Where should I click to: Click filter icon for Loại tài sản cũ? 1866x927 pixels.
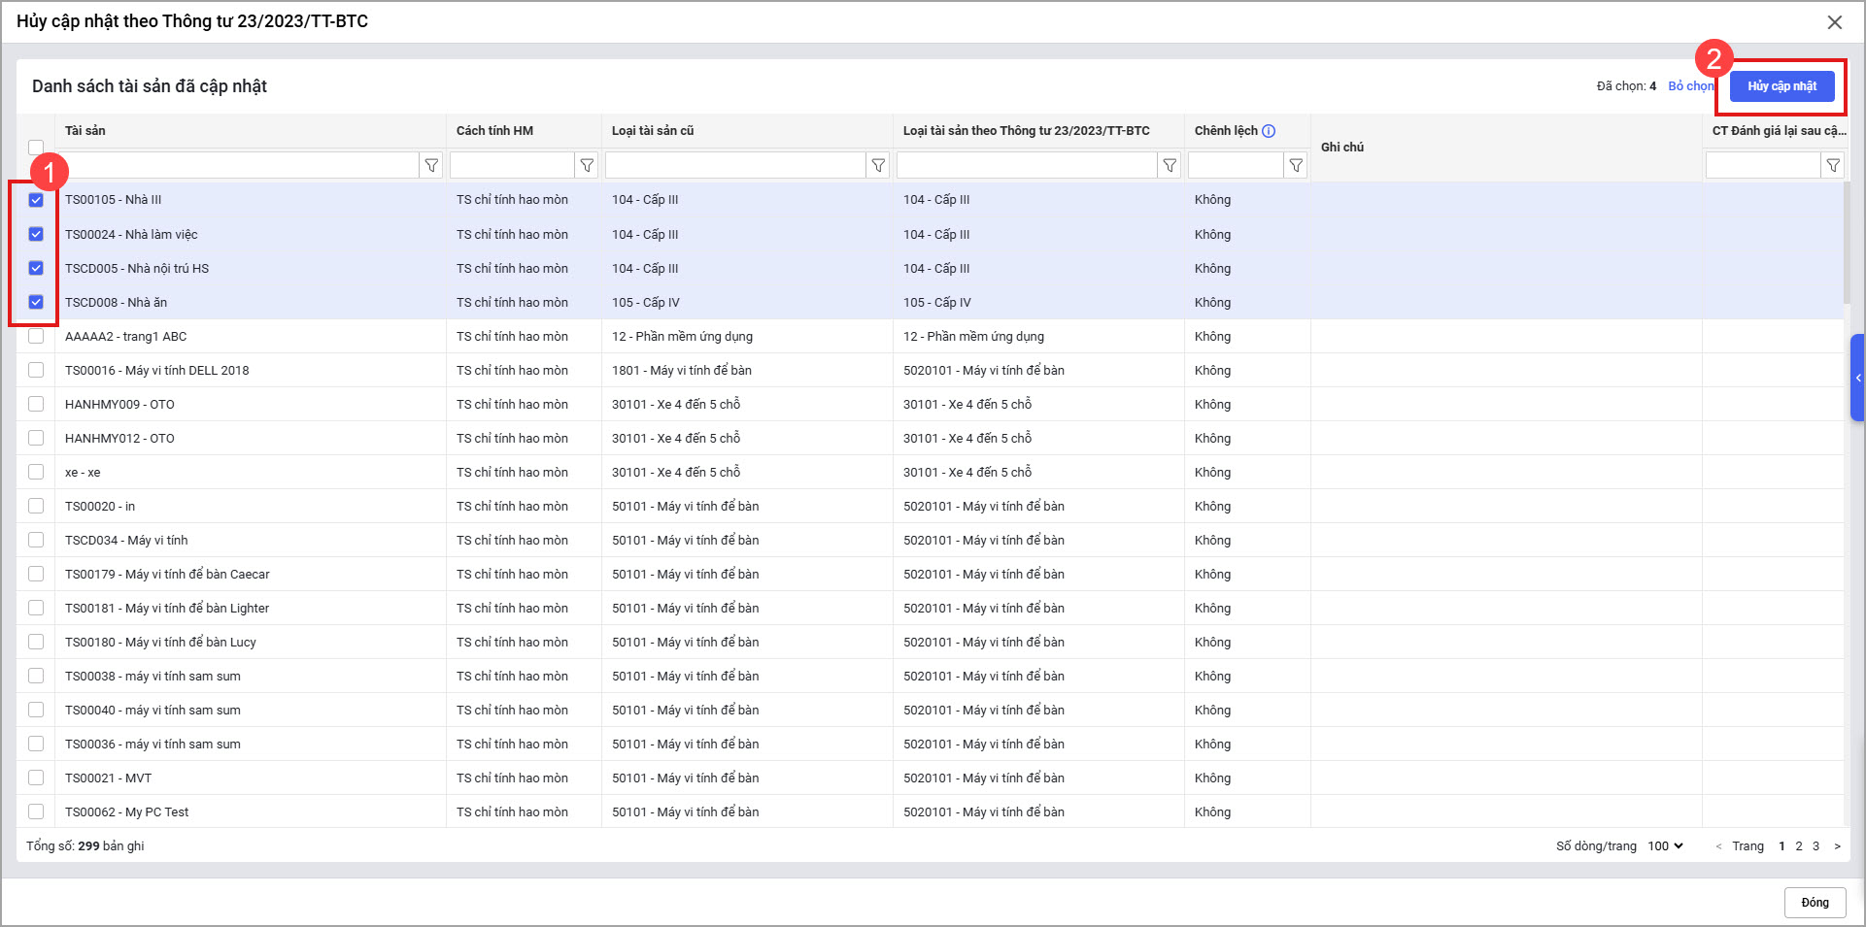pos(878,166)
